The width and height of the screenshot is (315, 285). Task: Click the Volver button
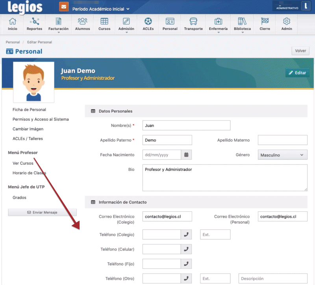pyautogui.click(x=300, y=51)
